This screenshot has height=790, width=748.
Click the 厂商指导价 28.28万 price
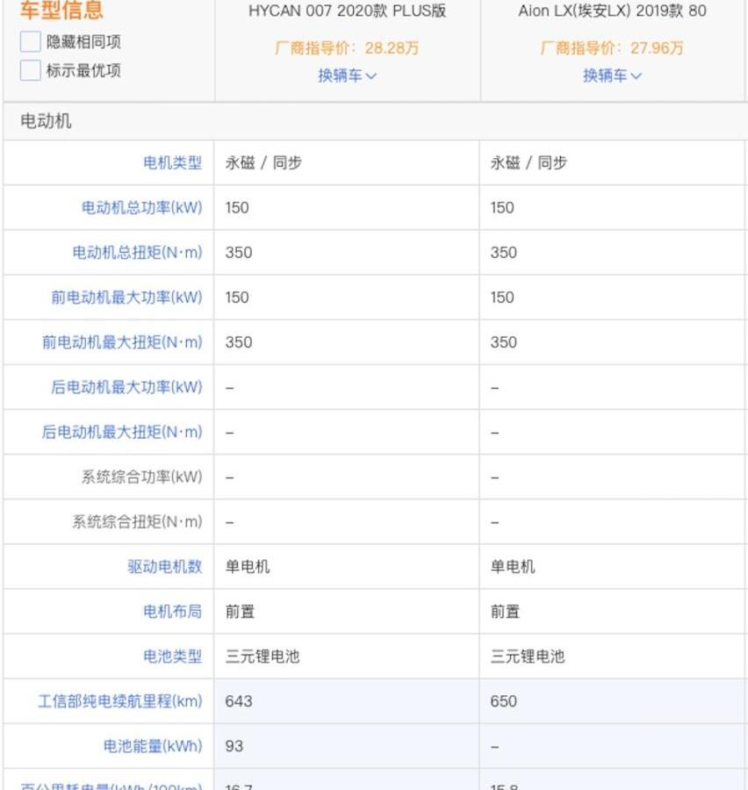click(348, 48)
